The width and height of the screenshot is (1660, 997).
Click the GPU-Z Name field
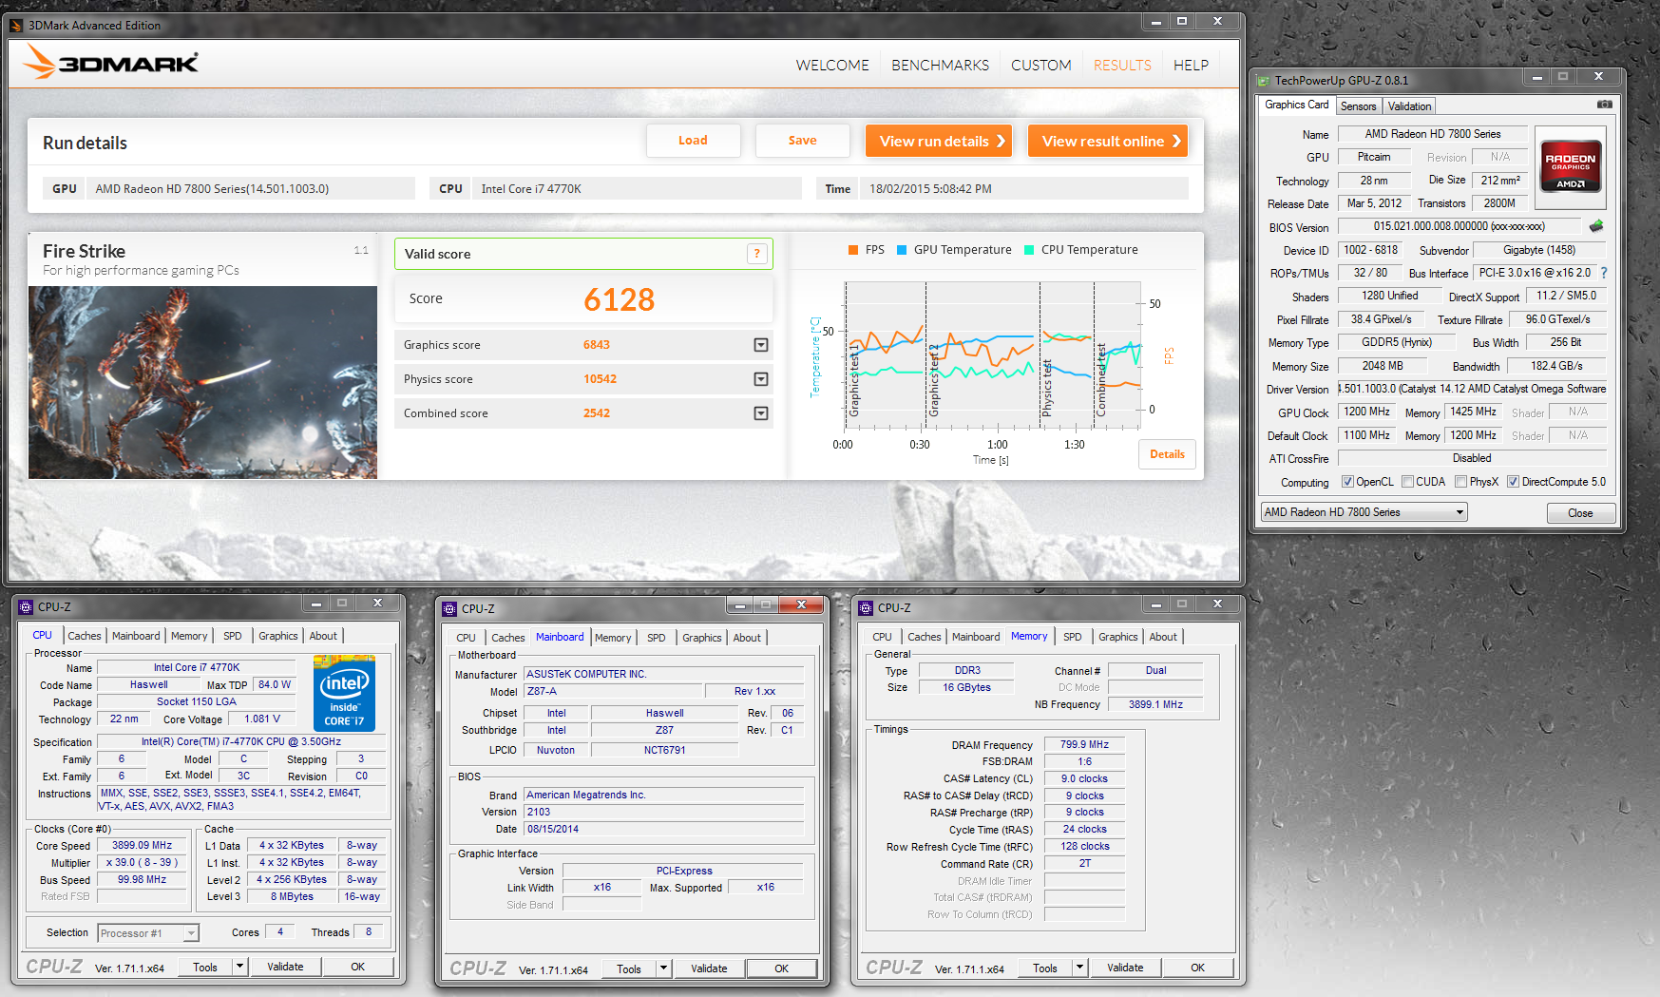point(1433,134)
